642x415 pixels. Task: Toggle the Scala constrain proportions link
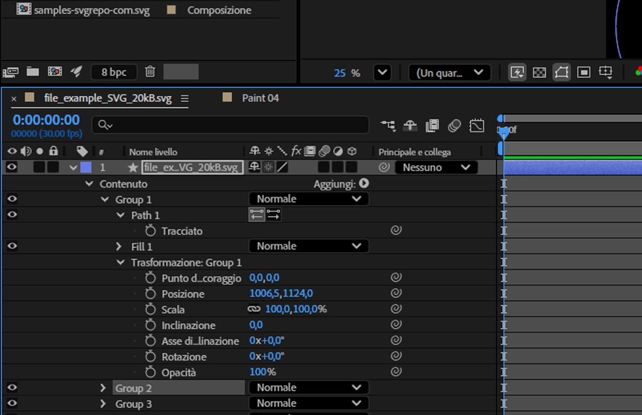pos(254,310)
